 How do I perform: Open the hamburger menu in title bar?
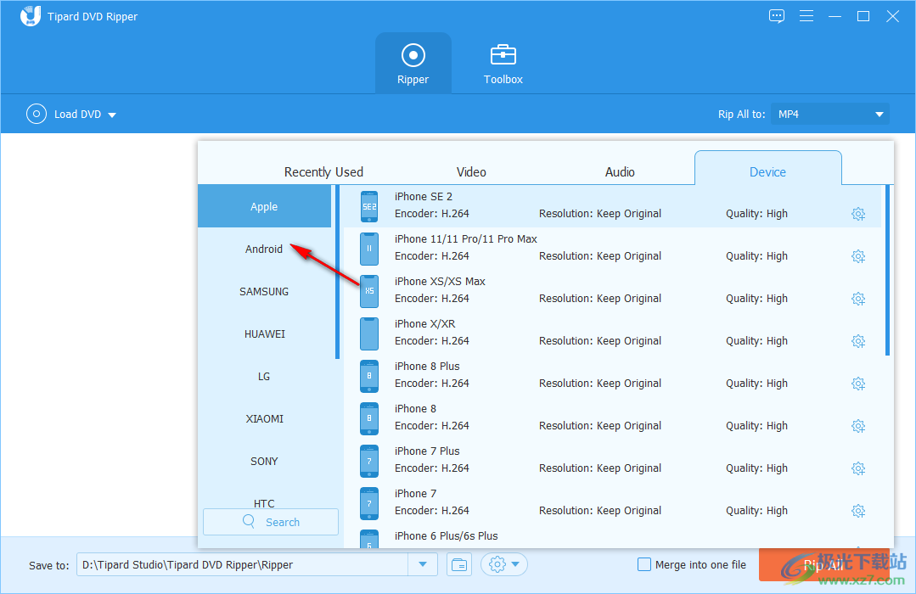pyautogui.click(x=806, y=16)
